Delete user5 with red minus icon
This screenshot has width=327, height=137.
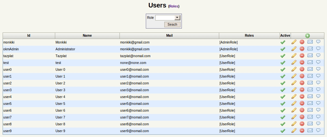302,103
